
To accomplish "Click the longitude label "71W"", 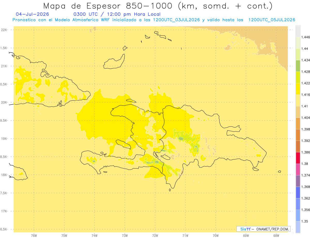I will [x=185, y=235].
